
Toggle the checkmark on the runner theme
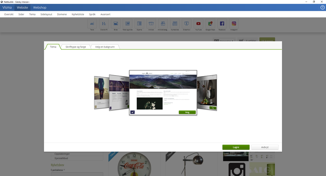click(x=96, y=107)
